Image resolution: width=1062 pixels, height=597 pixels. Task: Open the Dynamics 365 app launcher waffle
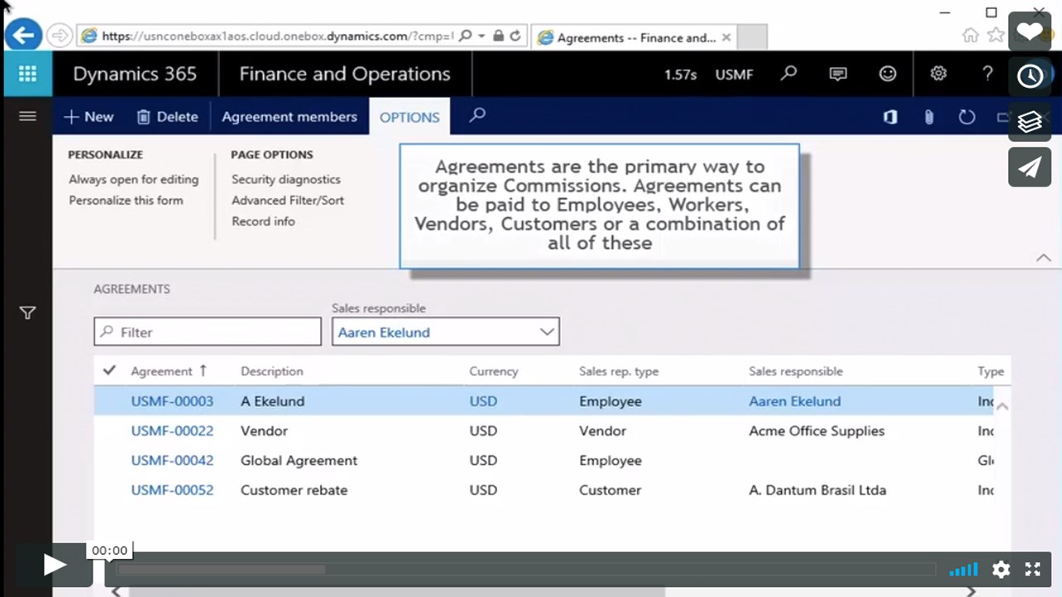(27, 74)
